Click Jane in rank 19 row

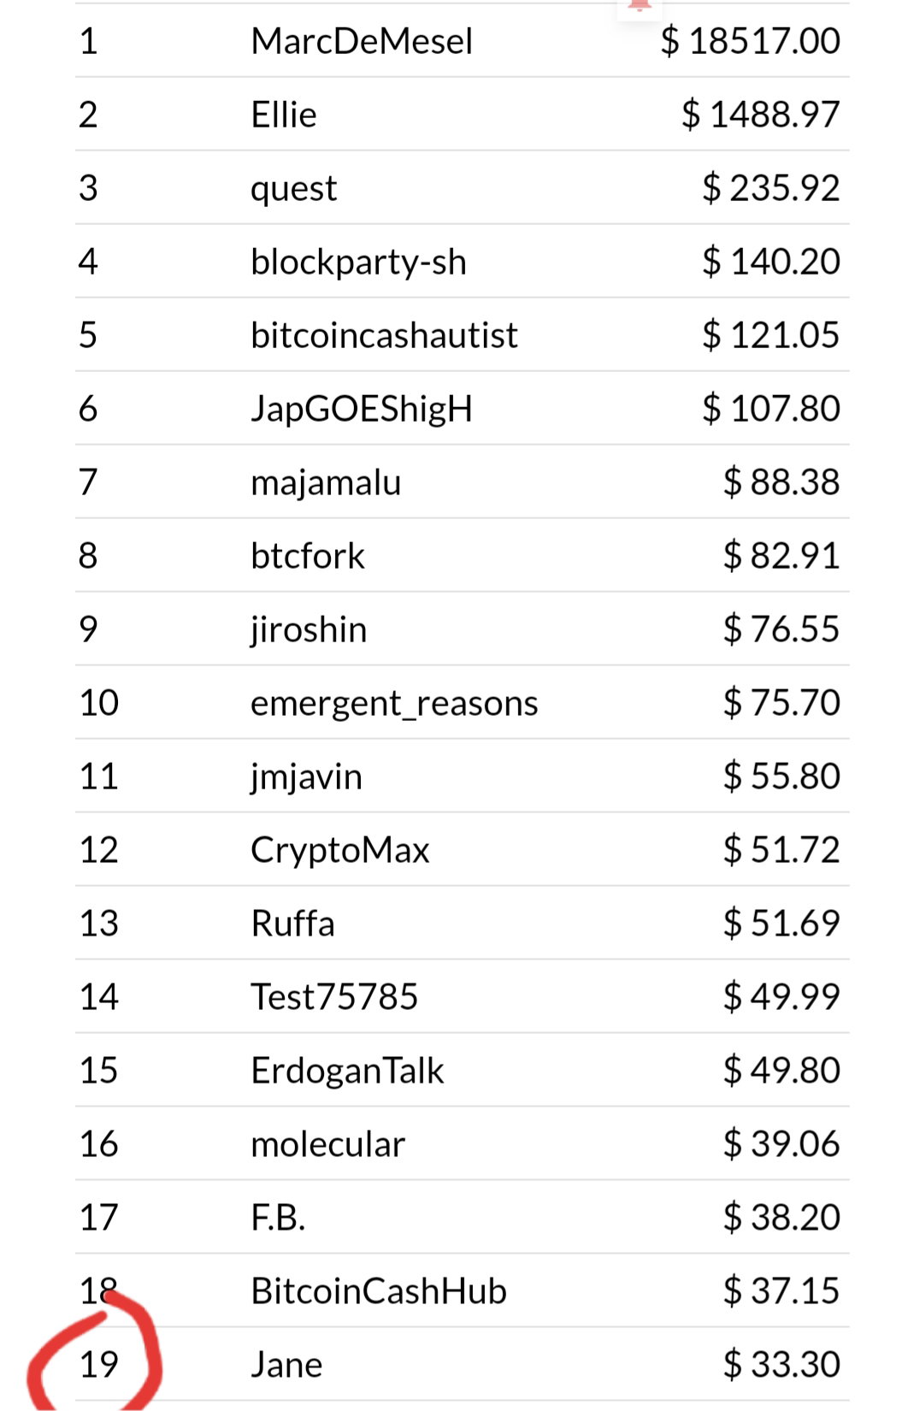(x=286, y=1365)
